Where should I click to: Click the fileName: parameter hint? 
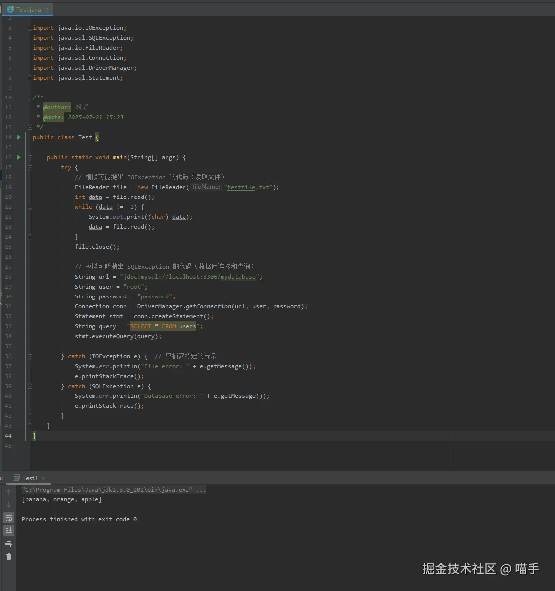click(x=206, y=187)
